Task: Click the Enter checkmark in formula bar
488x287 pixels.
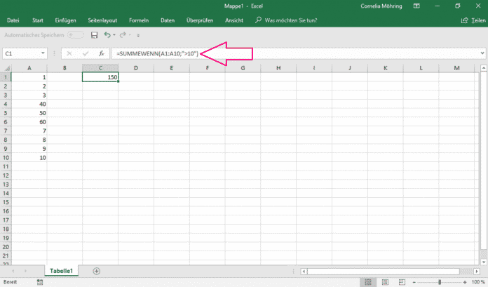Action: tap(85, 53)
